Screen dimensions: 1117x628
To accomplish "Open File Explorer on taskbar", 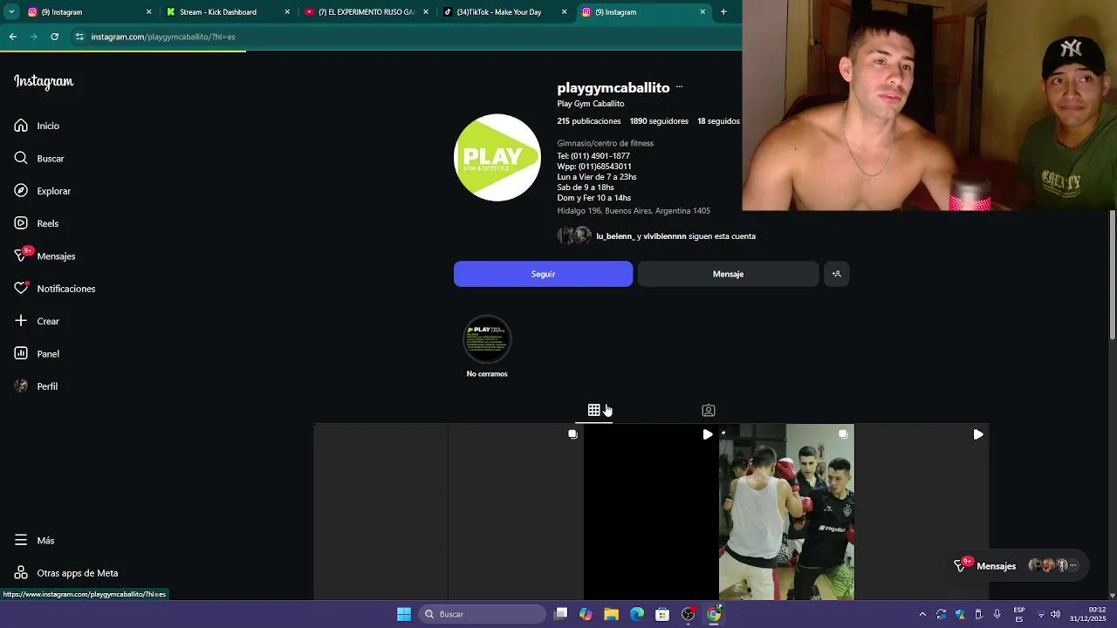I will click(x=611, y=614).
